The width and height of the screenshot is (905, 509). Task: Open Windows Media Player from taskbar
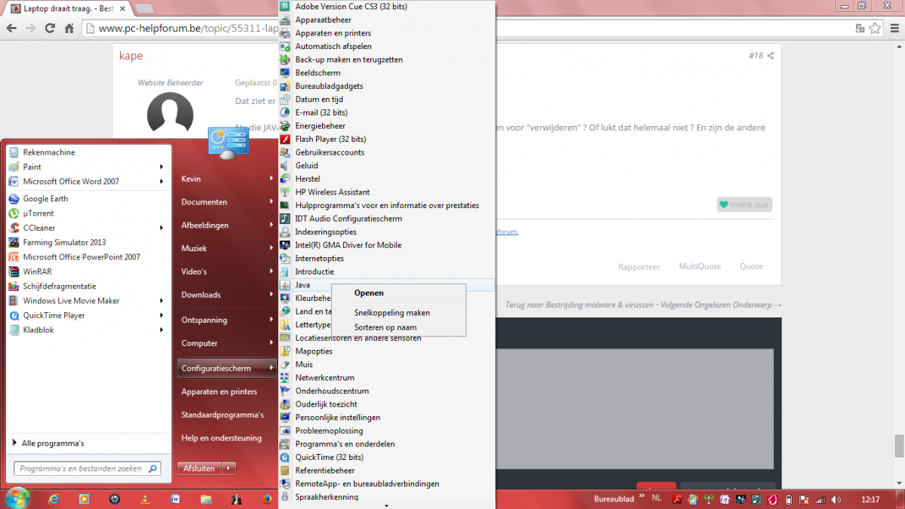(84, 498)
